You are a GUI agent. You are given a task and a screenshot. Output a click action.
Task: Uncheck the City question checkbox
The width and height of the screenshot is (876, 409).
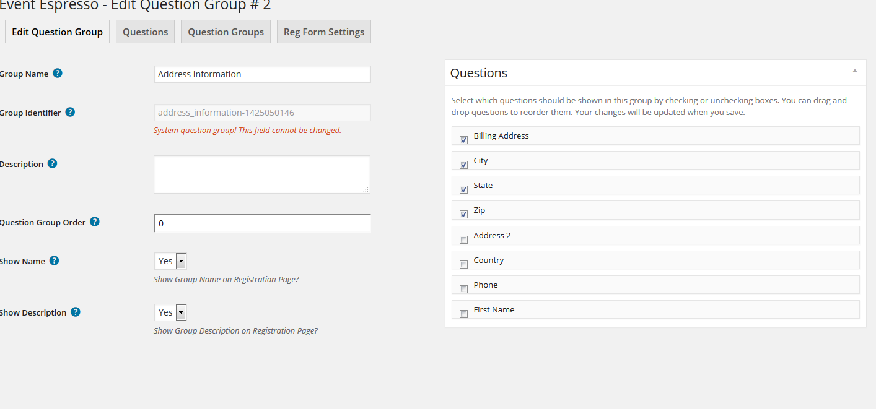tap(463, 165)
